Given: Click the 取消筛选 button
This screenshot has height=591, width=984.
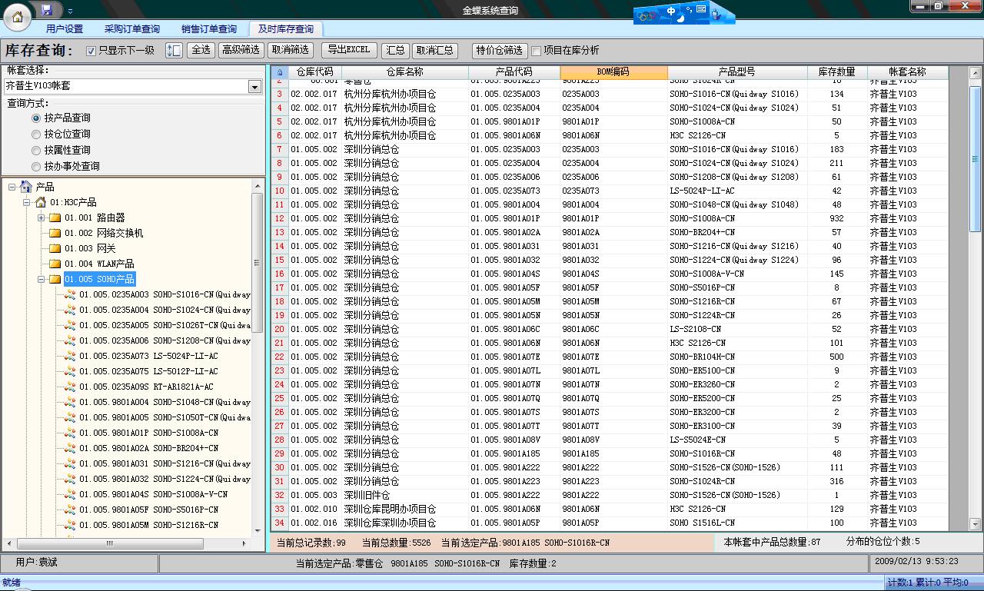Looking at the screenshot, I should [291, 50].
